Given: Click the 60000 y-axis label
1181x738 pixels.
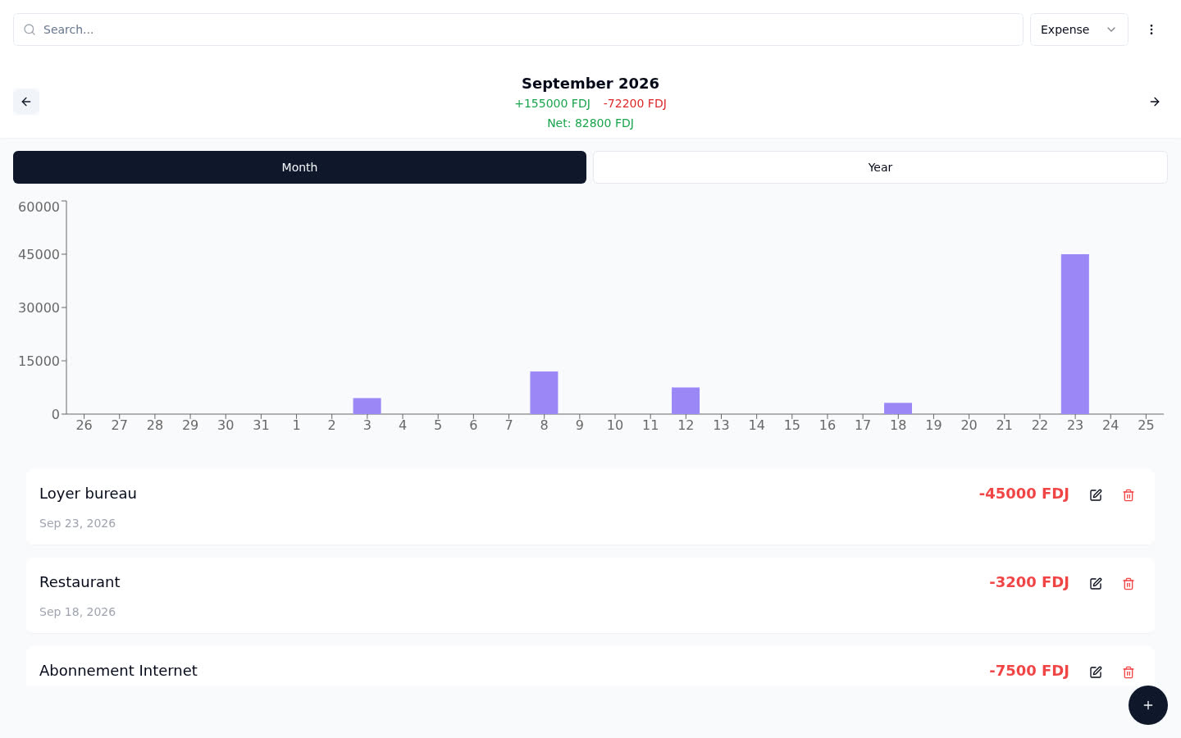Looking at the screenshot, I should [x=39, y=207].
